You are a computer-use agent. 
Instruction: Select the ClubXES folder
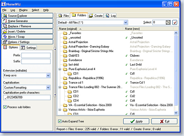pyautogui.click(x=74, y=55)
